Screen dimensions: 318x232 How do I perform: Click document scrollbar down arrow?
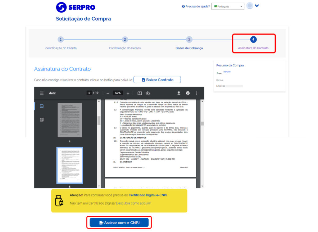(202, 186)
